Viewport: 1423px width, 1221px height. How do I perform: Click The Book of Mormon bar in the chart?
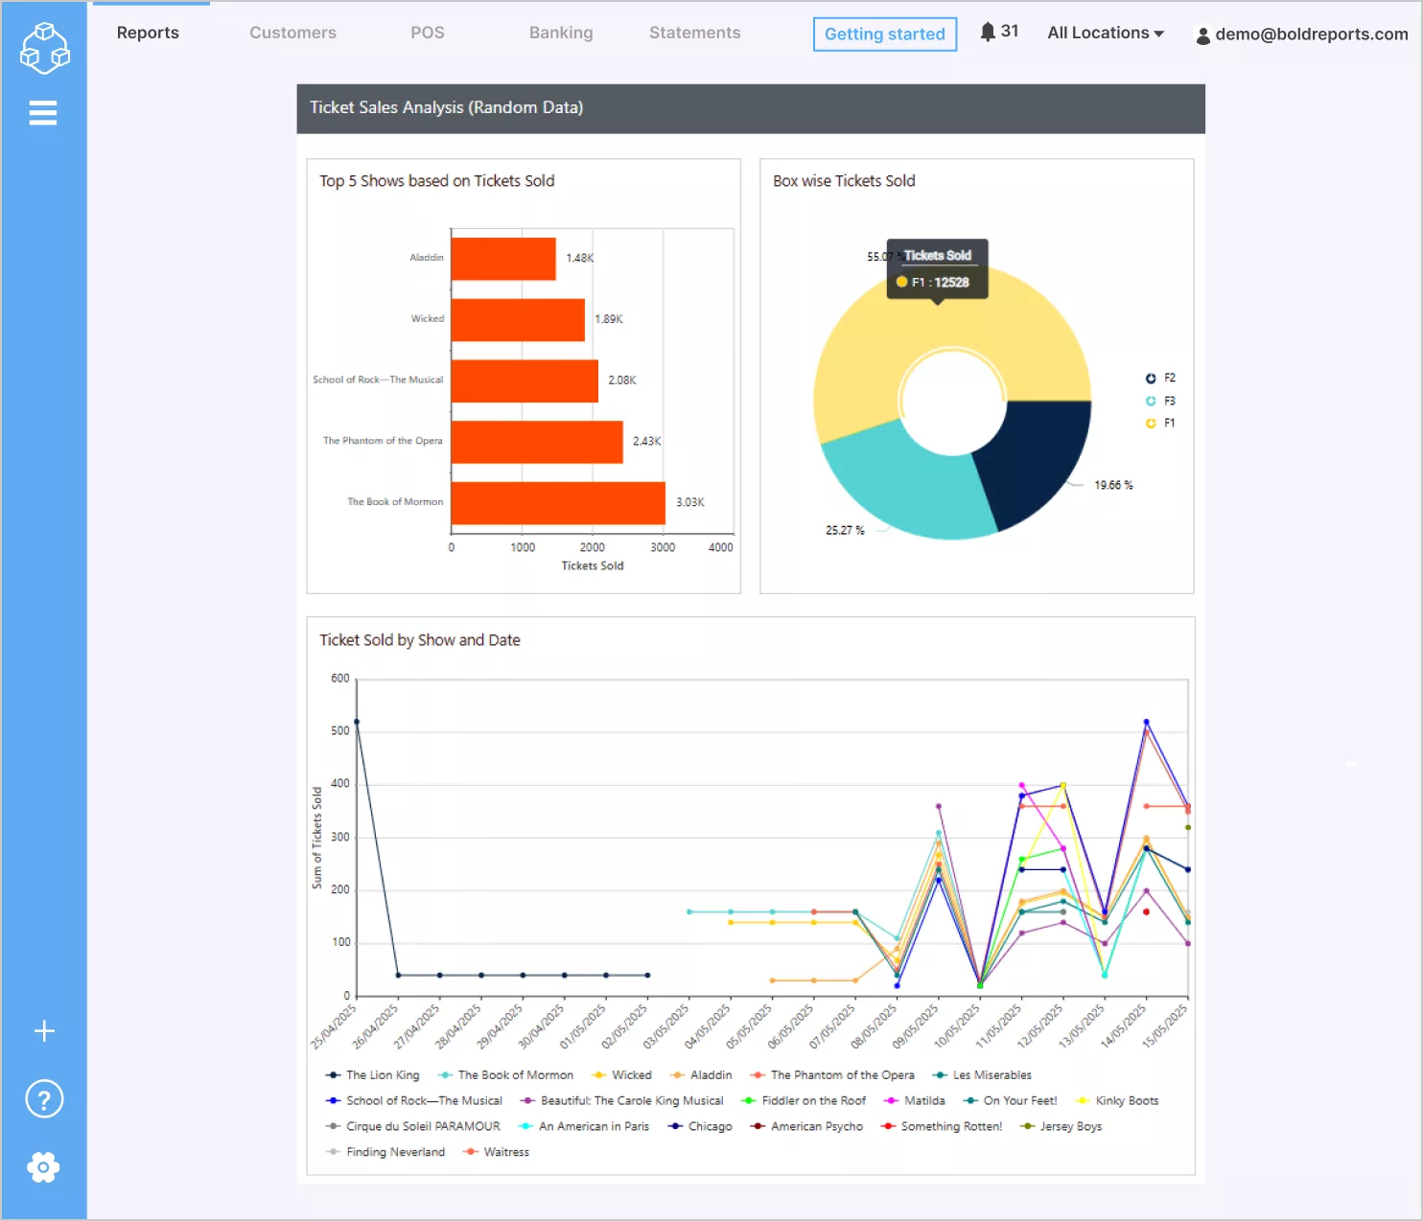pyautogui.click(x=556, y=501)
